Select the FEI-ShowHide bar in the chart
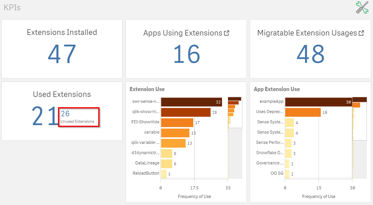Viewport: 373px width, 205px height. (x=177, y=122)
